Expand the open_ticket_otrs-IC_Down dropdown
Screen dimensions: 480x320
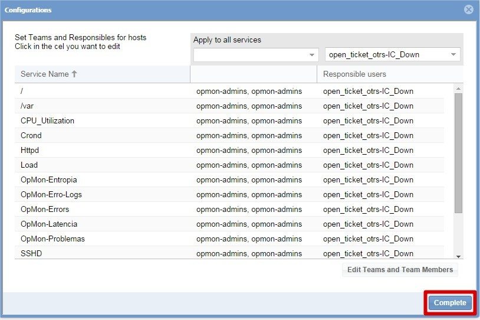point(453,55)
